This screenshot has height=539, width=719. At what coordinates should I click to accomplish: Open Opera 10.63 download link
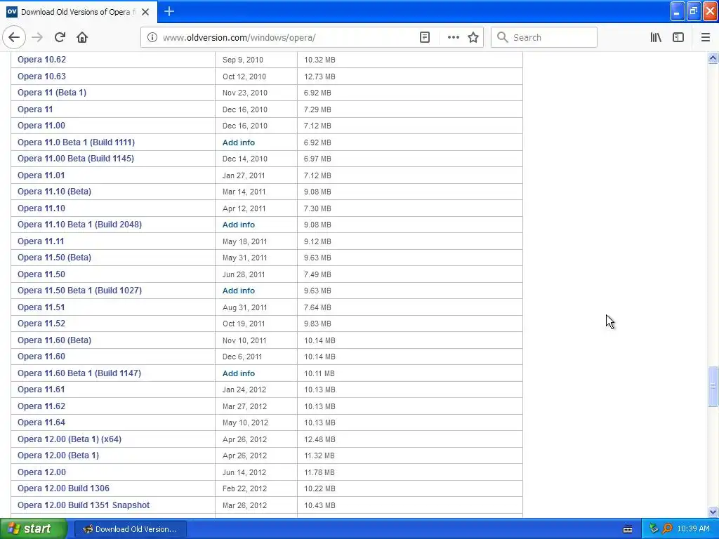tap(41, 76)
